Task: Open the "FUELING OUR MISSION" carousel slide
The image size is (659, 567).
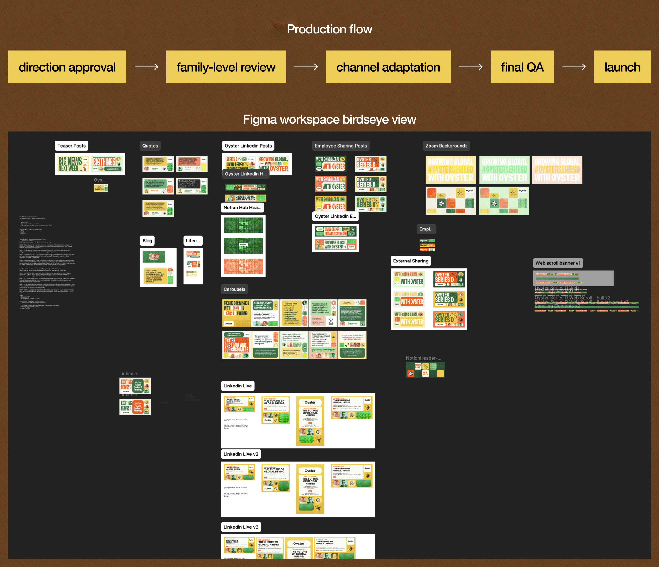Action: tap(236, 313)
